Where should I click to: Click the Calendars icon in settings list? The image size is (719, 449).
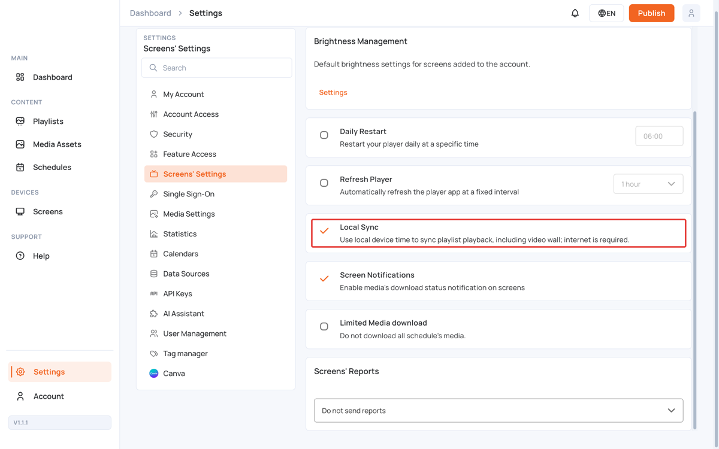coord(154,254)
